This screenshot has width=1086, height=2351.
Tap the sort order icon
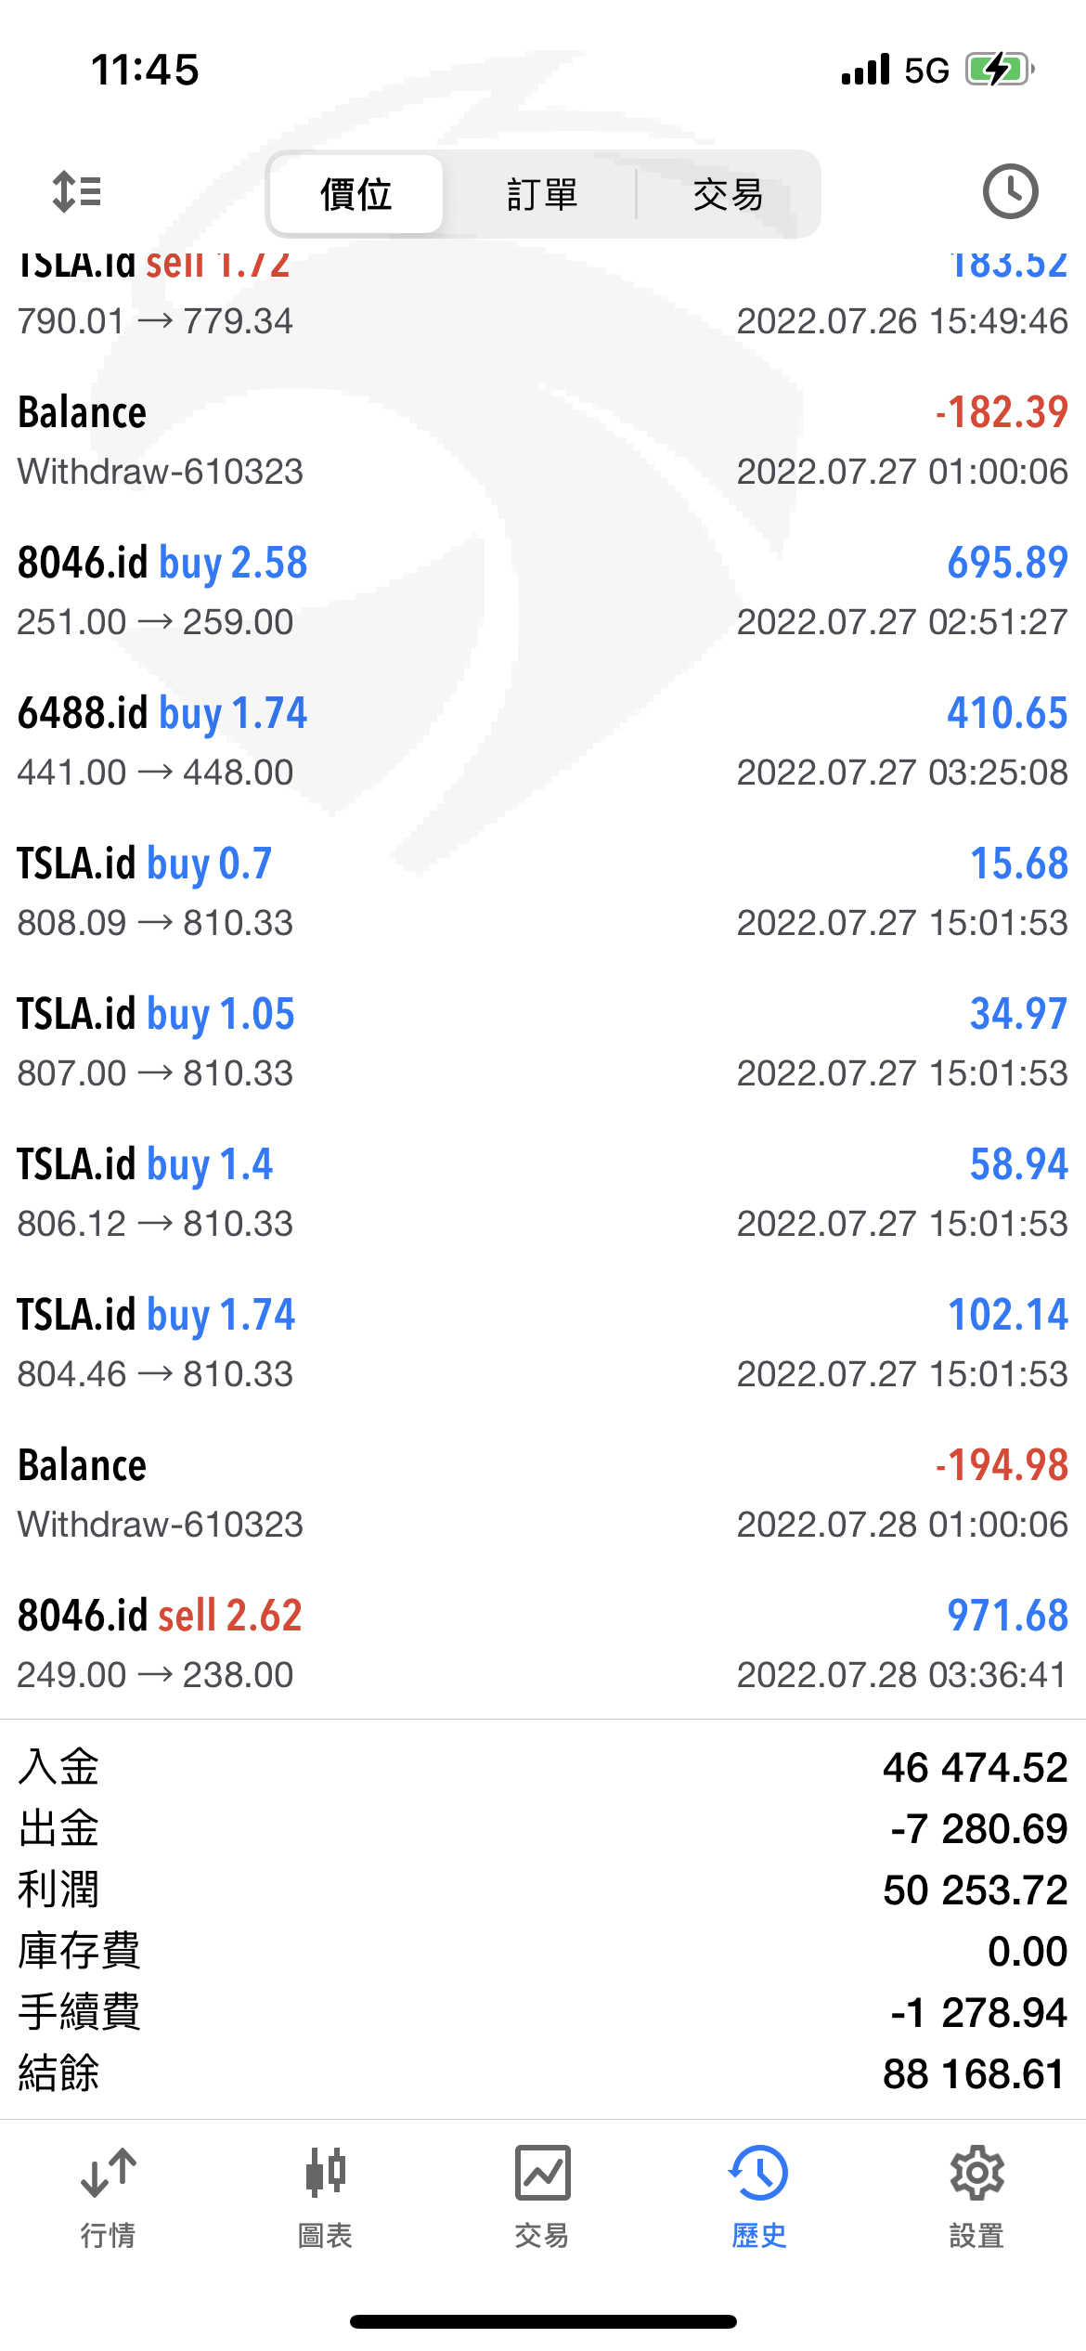pyautogui.click(x=76, y=192)
